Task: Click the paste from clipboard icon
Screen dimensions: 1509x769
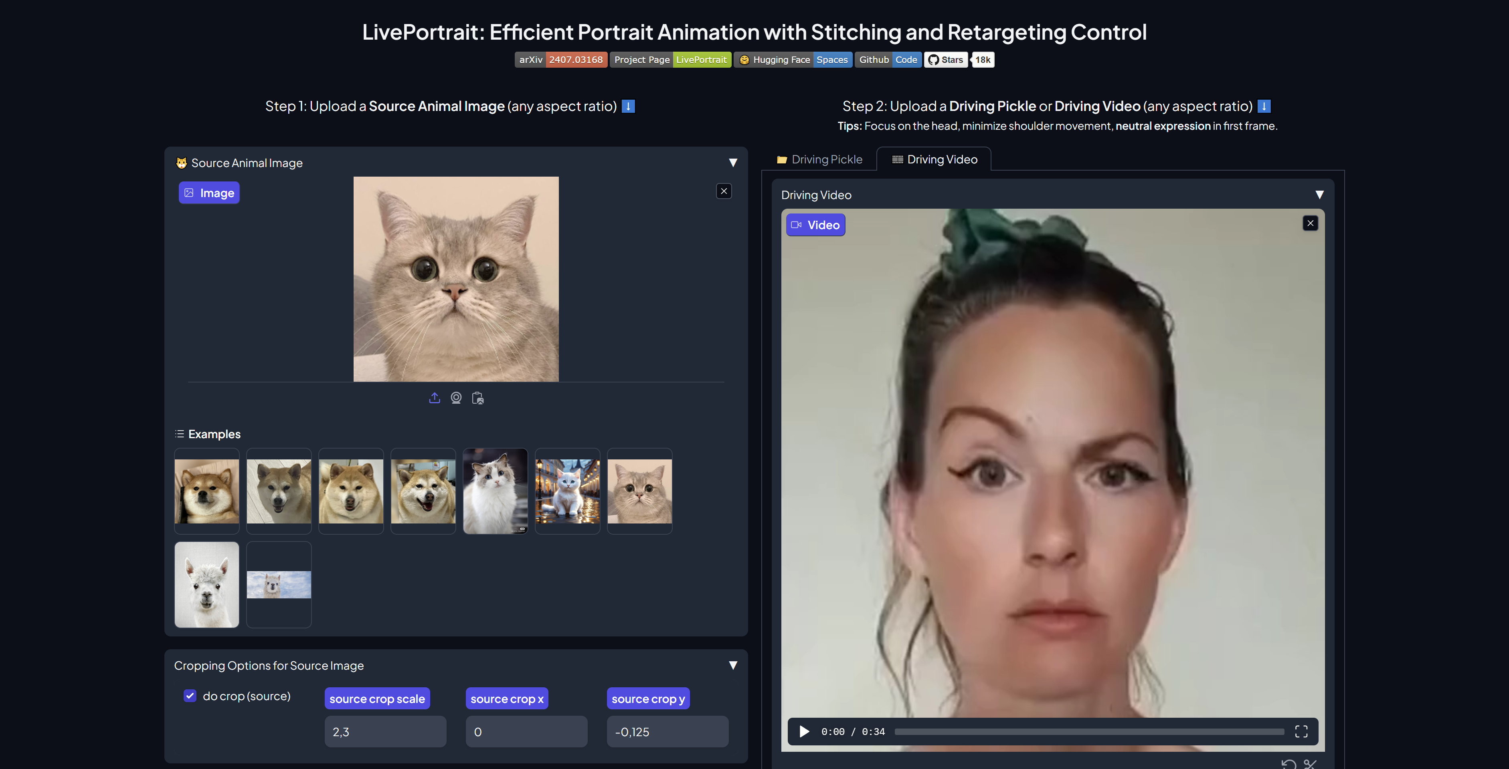Action: point(478,398)
